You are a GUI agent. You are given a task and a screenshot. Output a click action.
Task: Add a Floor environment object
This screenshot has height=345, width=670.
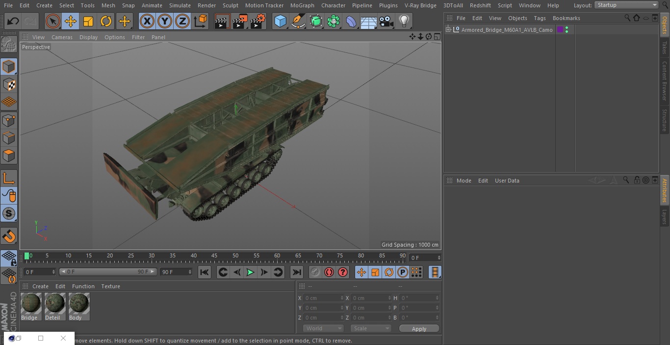369,21
